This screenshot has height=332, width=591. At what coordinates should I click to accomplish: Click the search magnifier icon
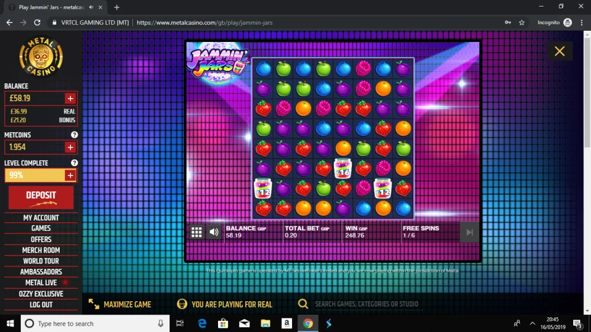303,304
